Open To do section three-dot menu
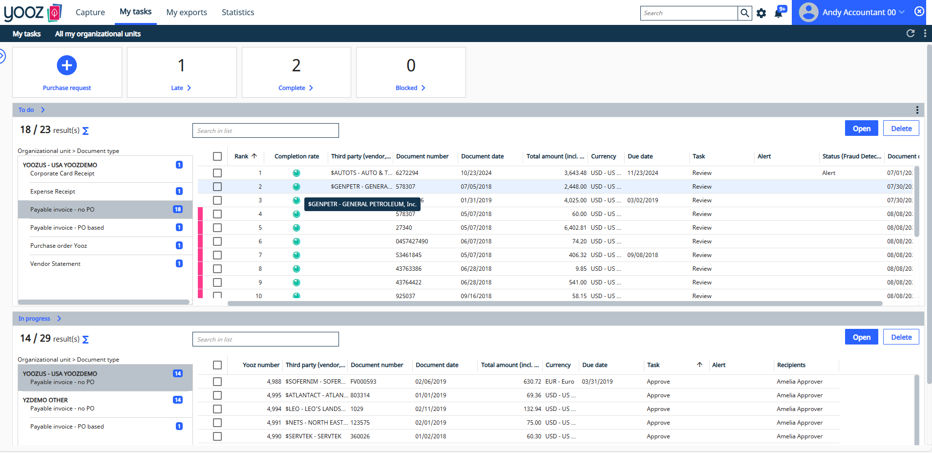 click(917, 110)
